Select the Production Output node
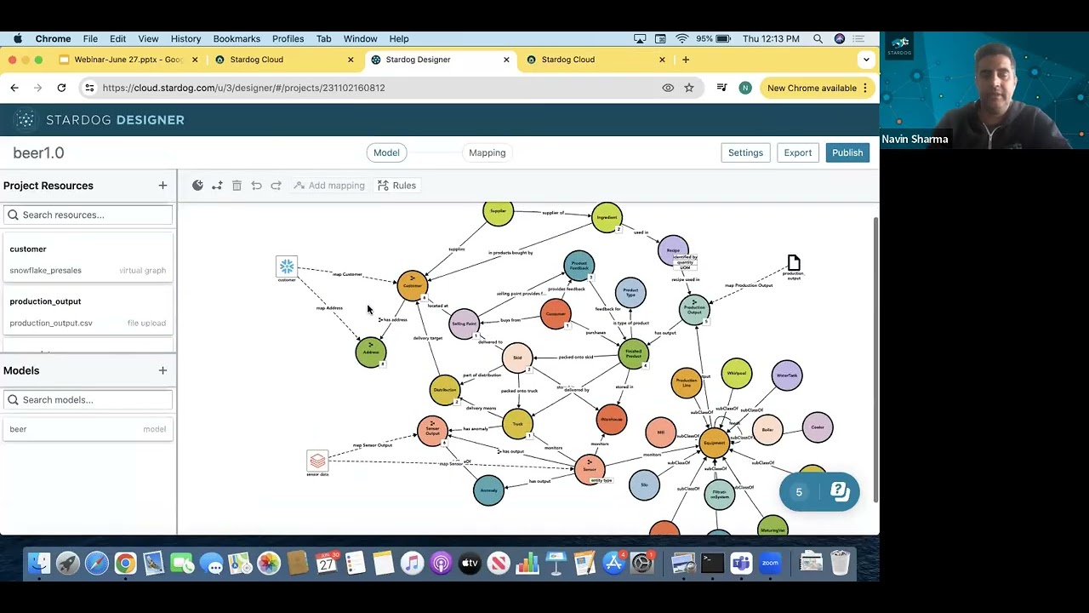 pos(694,310)
